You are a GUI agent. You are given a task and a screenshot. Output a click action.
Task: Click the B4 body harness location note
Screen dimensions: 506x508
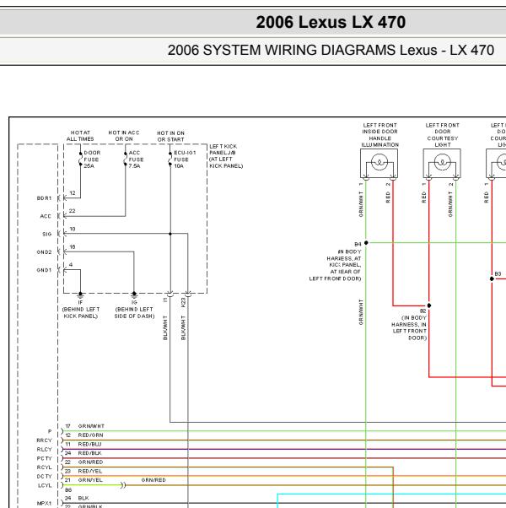click(335, 265)
